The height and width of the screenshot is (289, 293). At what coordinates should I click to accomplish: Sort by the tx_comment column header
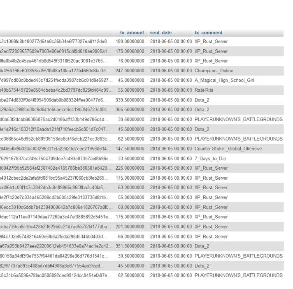(x=209, y=32)
